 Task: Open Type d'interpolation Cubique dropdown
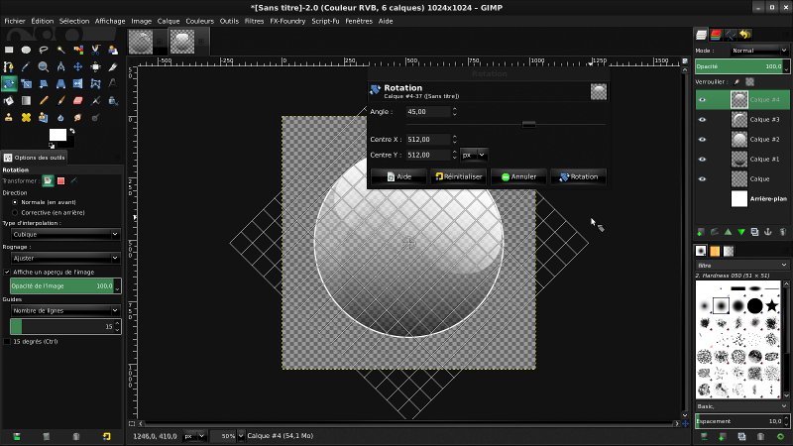tap(65, 234)
